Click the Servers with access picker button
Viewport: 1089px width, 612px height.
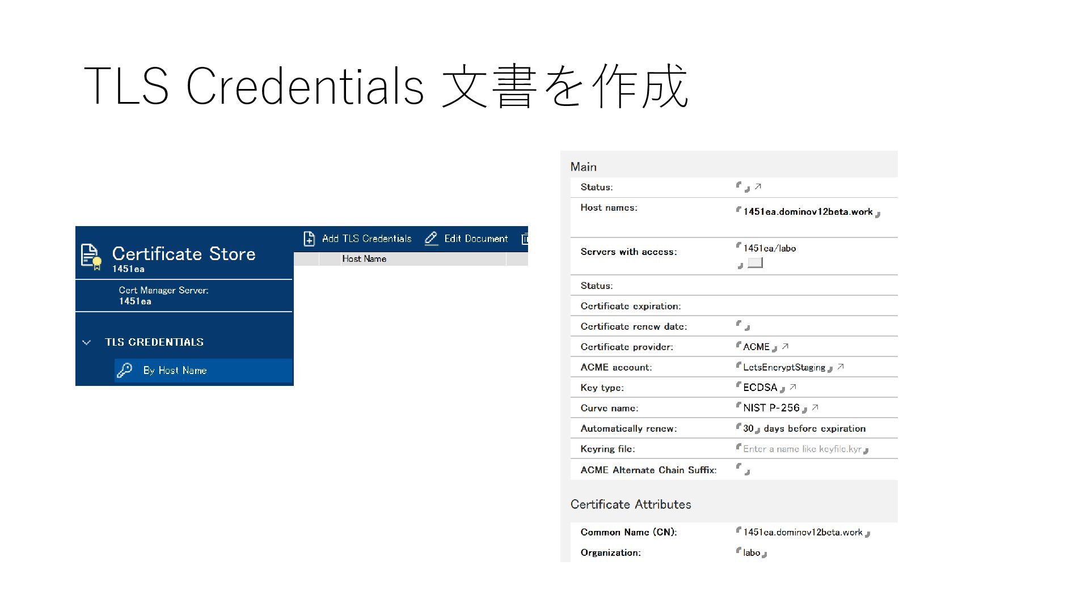point(755,263)
